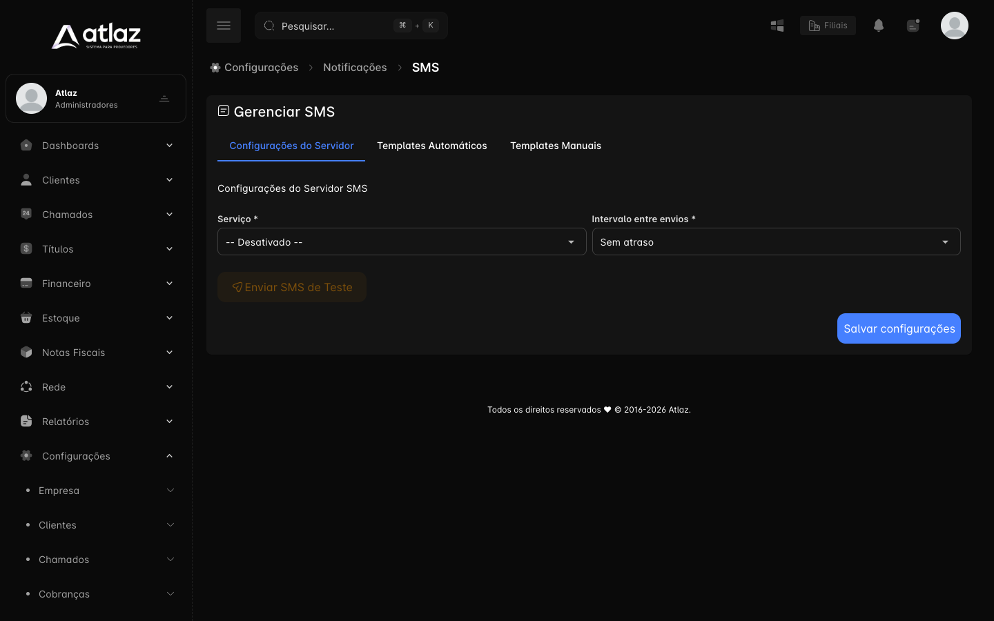Image resolution: width=994 pixels, height=621 pixels.
Task: Open the Serviço dropdown
Action: (x=402, y=241)
